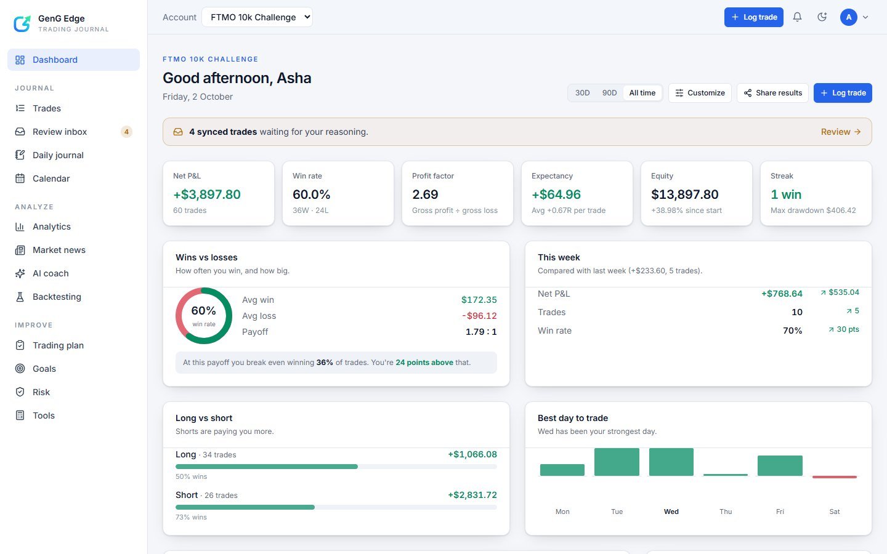Click the Wed bar in Best day chart
Viewport: 887px width, 554px height.
671,462
